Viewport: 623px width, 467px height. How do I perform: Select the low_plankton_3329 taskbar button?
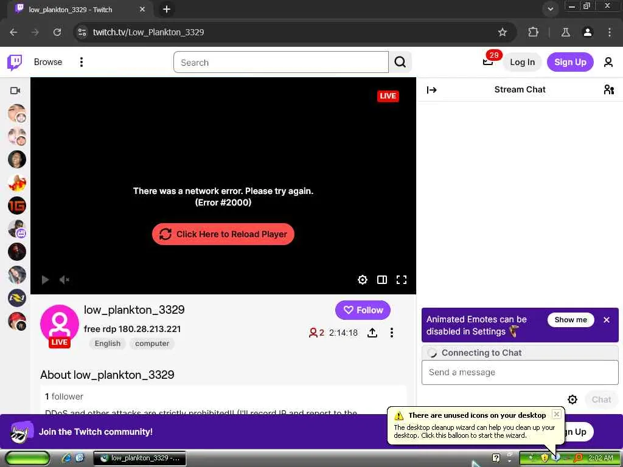point(139,458)
